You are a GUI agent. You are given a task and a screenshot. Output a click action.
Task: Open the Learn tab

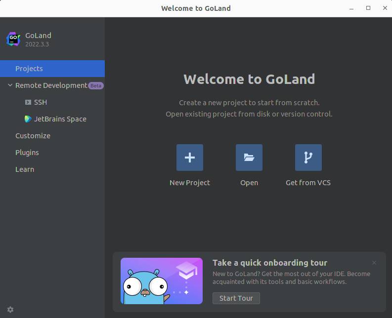point(52,169)
